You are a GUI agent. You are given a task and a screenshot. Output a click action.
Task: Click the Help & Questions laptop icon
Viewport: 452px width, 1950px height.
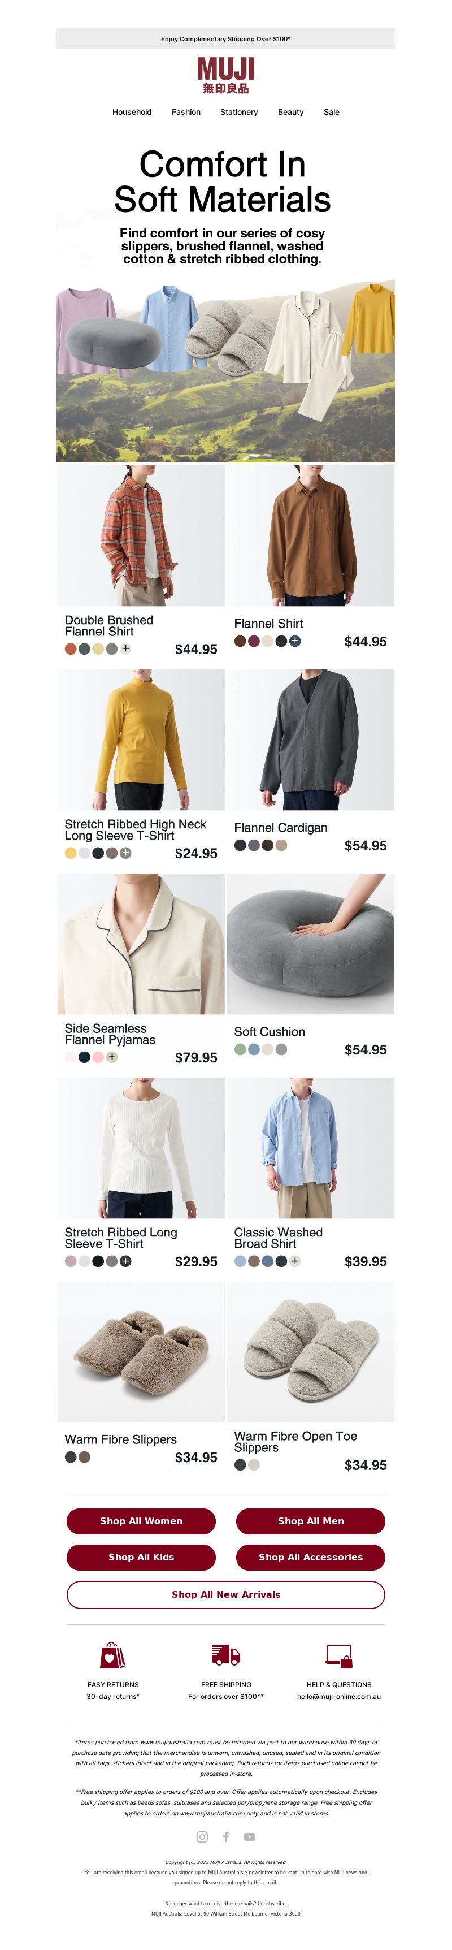[338, 1655]
